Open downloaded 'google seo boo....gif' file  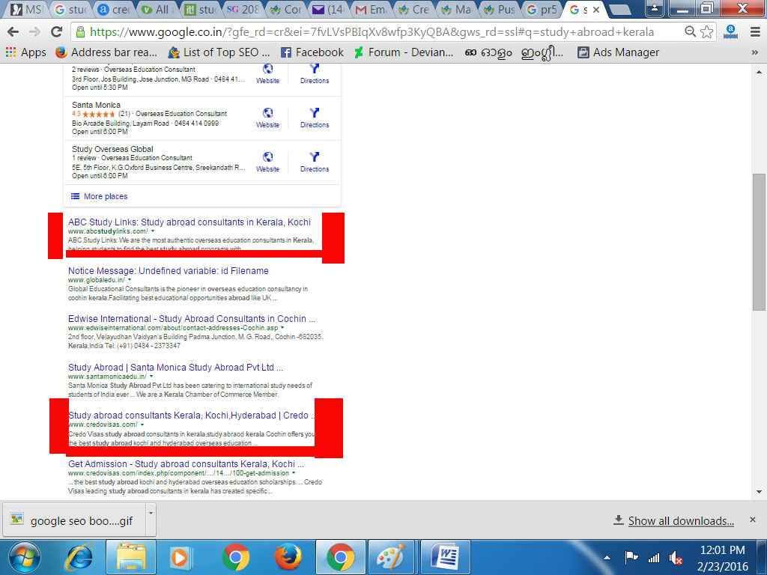74,520
